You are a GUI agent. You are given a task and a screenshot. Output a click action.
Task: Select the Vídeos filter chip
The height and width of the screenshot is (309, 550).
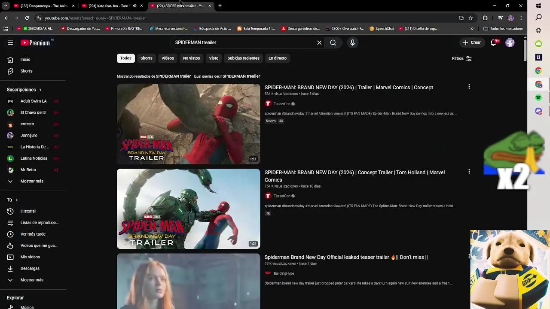168,58
